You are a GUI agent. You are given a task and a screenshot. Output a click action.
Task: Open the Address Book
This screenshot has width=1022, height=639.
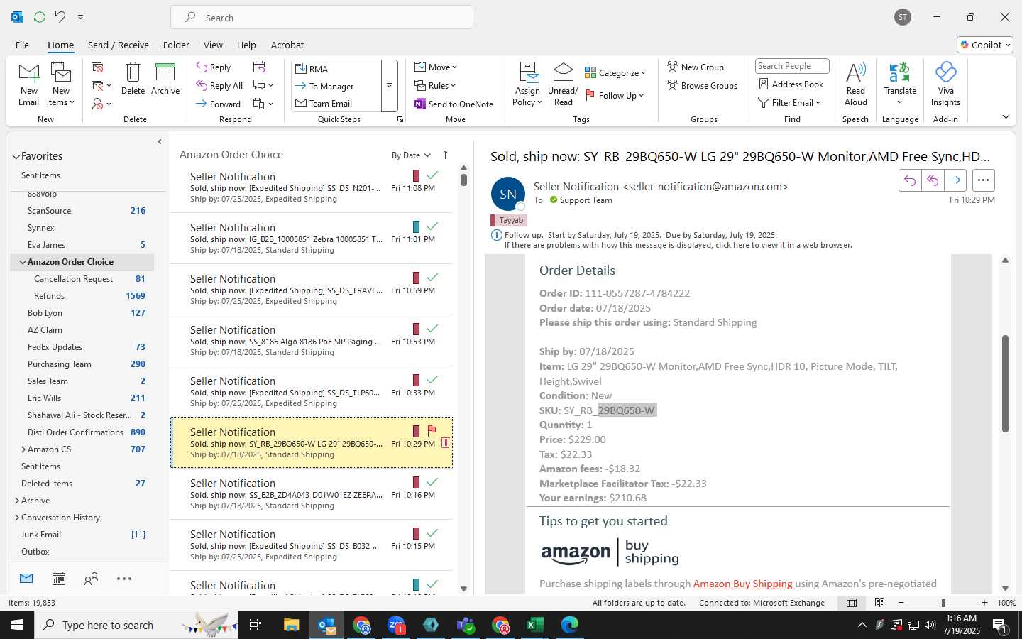click(x=791, y=84)
